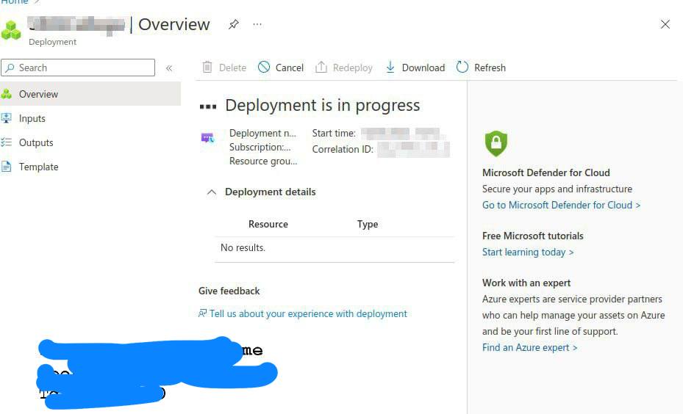Collapse the left navigation menu
The height and width of the screenshot is (414, 683).
169,68
